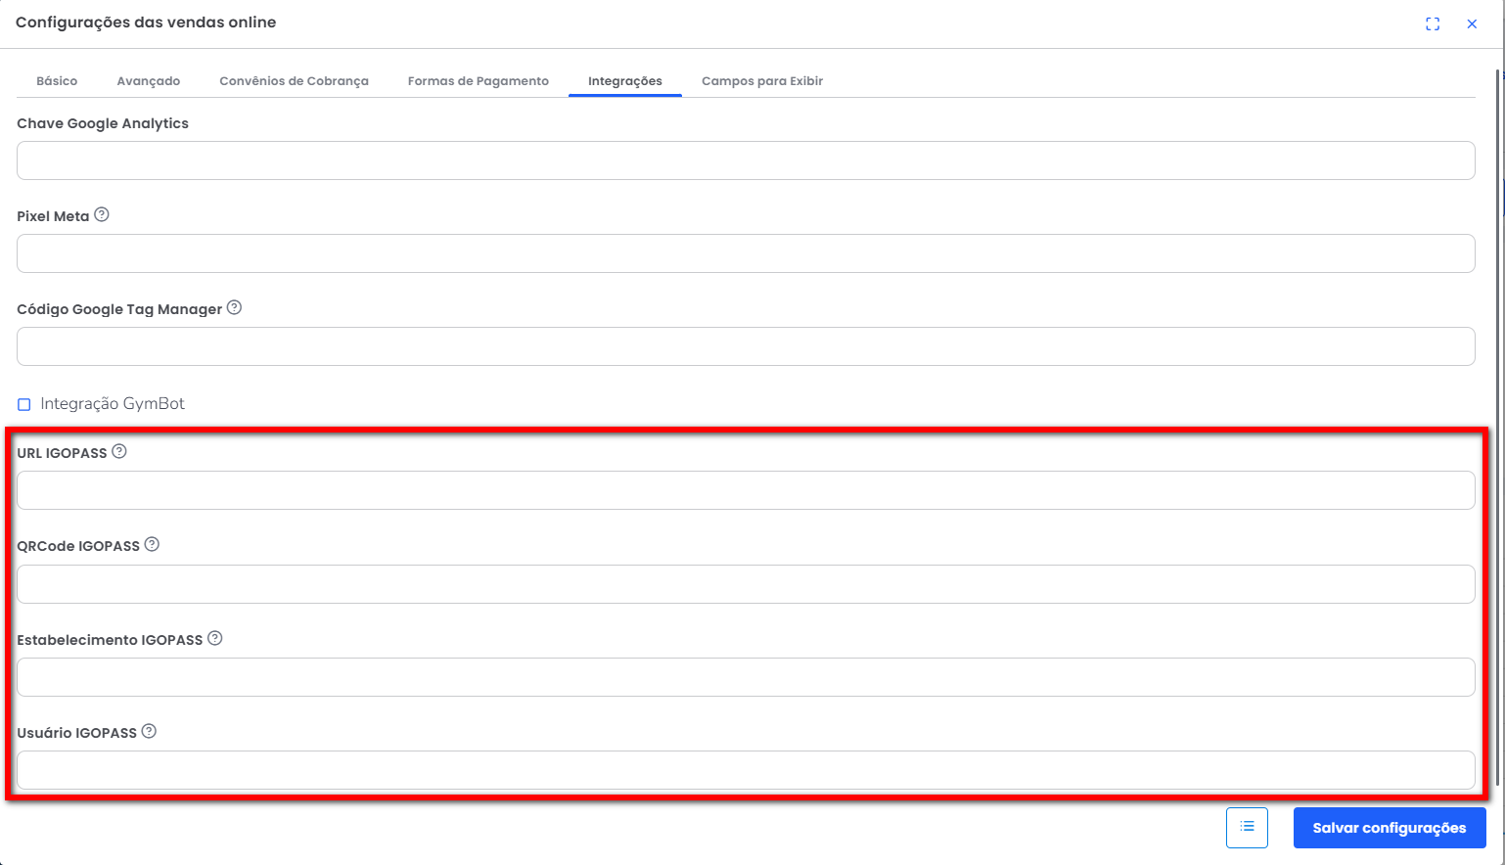
Task: Enable the Integração GymBot checkbox
Action: (x=24, y=404)
